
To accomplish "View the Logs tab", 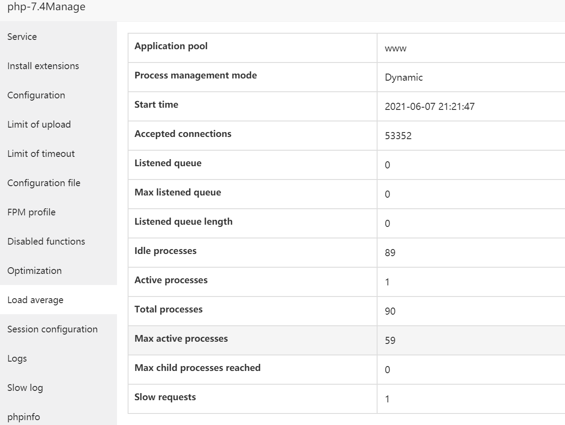I will 17,359.
